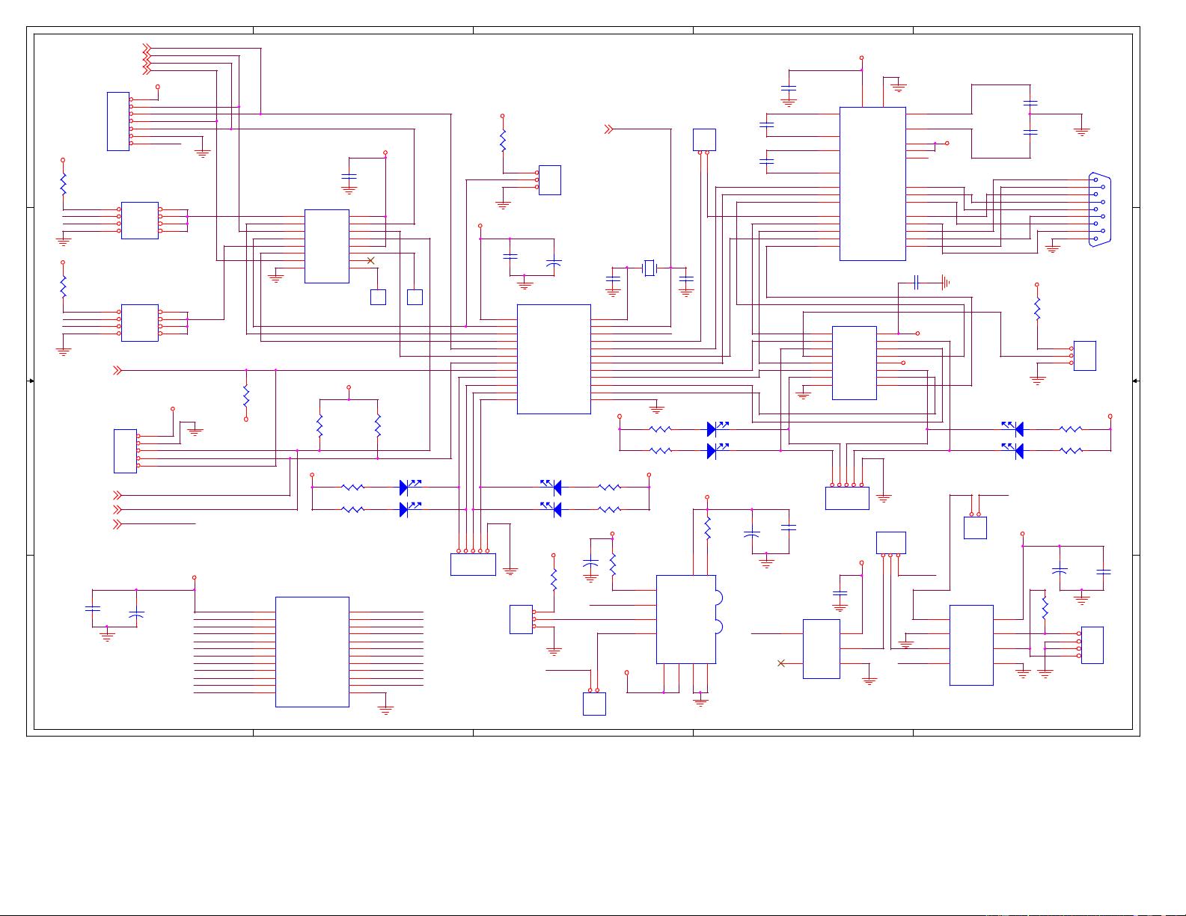Click the right border arrow marker
The height and width of the screenshot is (916, 1186).
[1135, 381]
